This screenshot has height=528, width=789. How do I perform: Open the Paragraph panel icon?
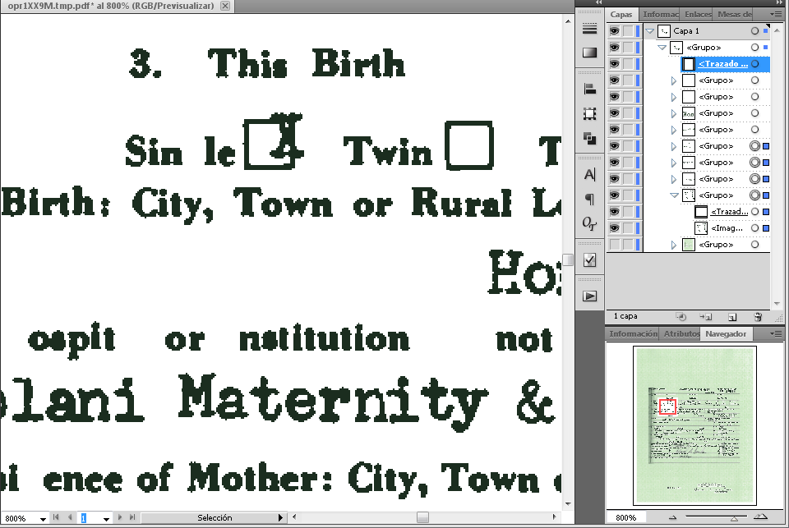click(x=589, y=199)
